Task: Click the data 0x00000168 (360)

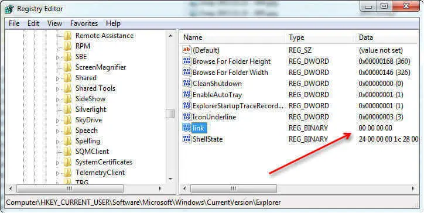Action: (x=384, y=61)
